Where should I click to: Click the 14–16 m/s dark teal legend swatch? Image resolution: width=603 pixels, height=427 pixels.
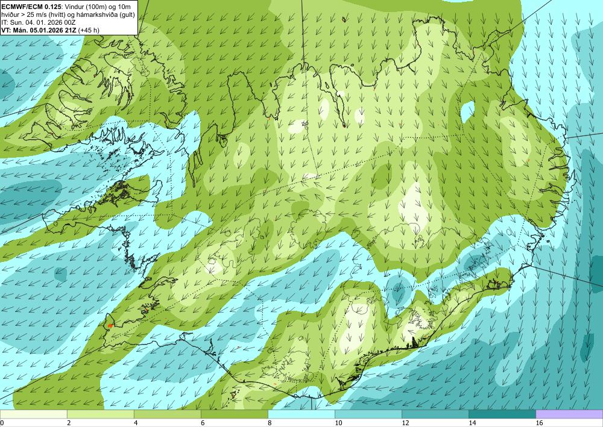[x=502, y=414]
